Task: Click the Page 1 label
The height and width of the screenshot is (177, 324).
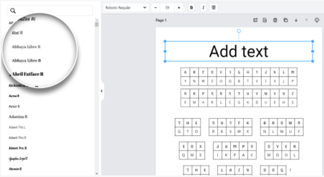Action: (161, 20)
